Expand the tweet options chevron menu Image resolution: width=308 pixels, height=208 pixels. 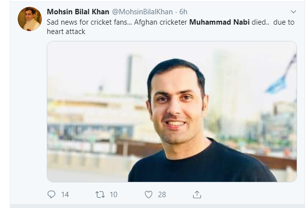pos(294,11)
